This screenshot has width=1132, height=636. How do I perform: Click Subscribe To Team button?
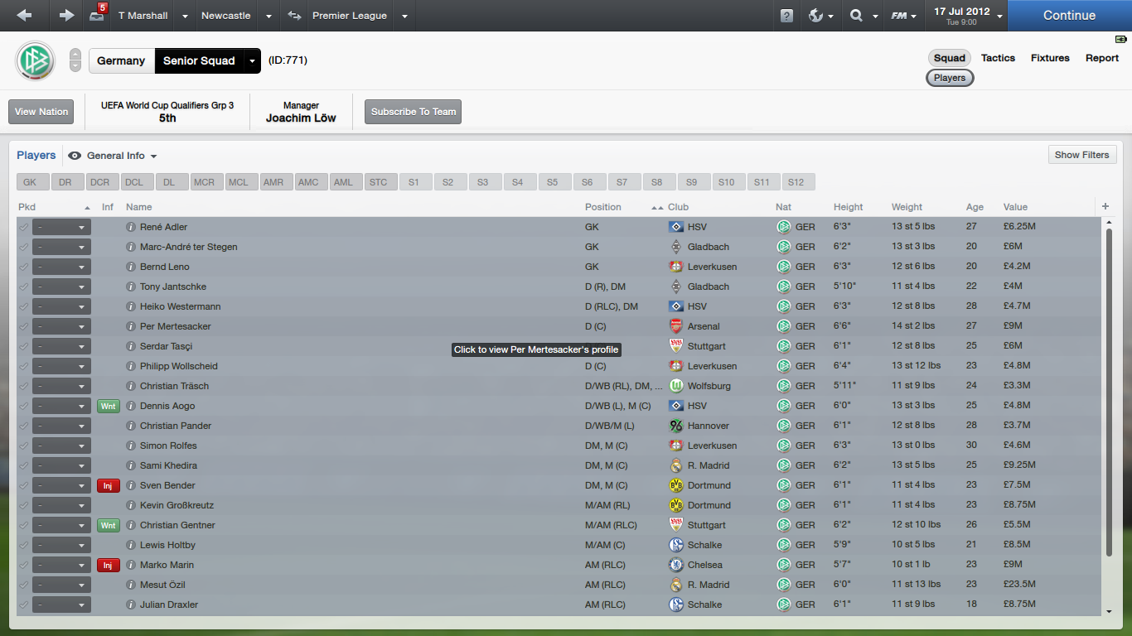413,112
